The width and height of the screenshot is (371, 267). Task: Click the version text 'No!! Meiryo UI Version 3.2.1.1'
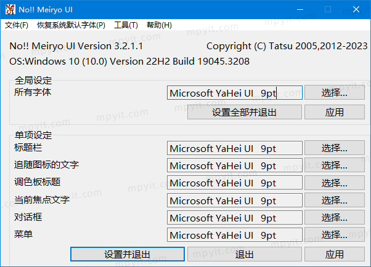76,46
